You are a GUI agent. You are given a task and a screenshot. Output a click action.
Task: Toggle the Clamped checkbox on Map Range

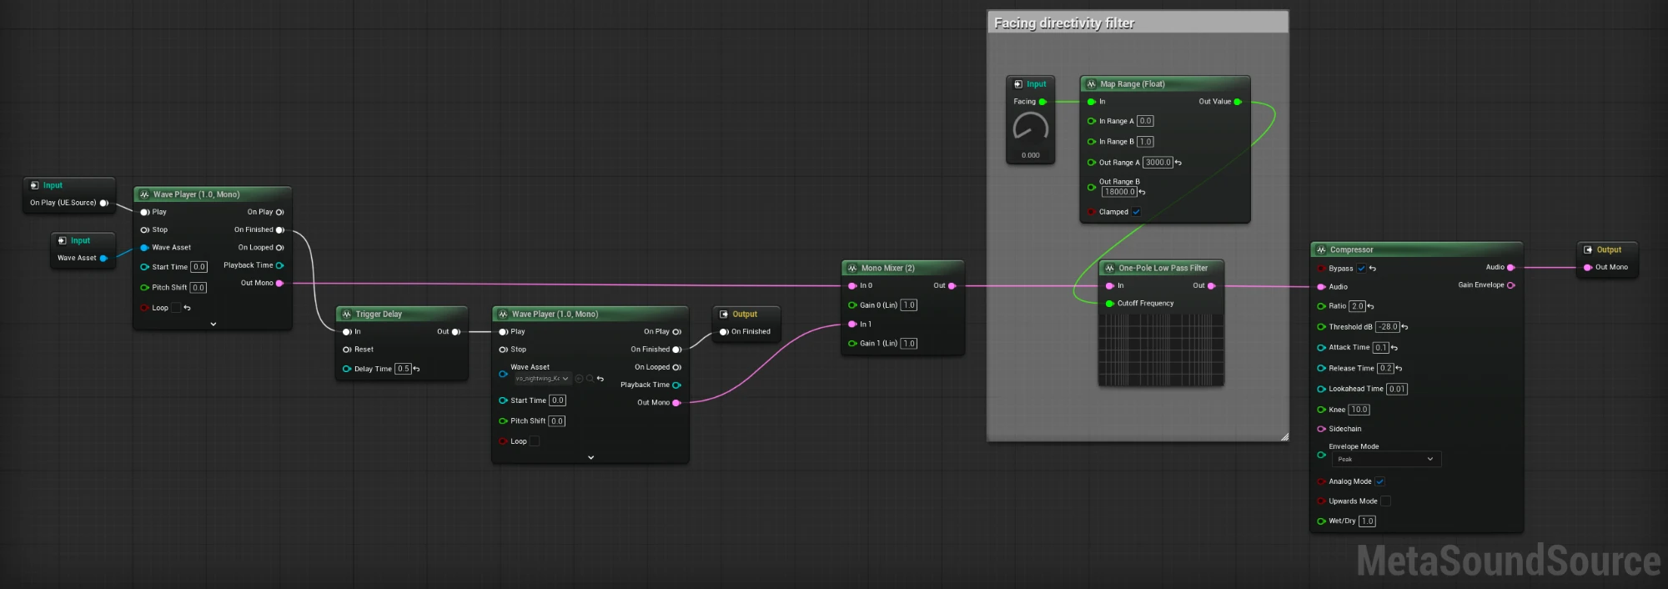1136,212
